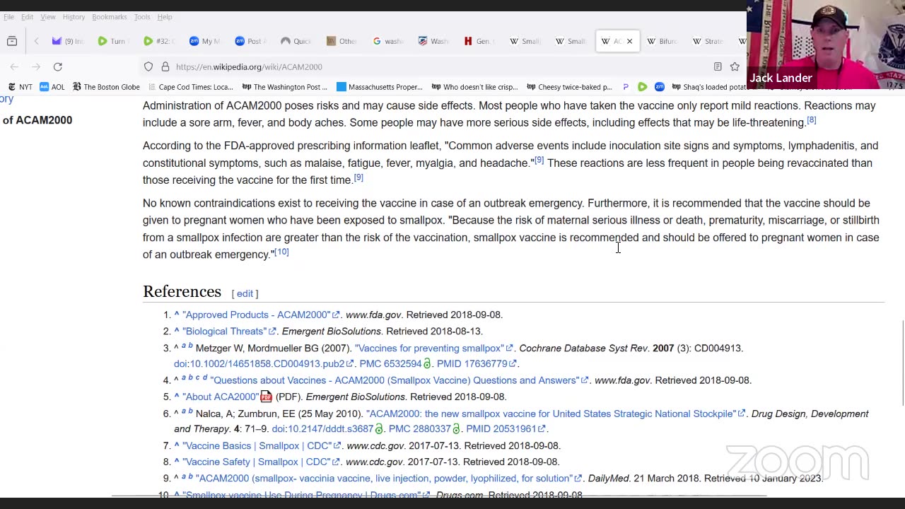Open the File menu
This screenshot has height=509, width=905.
click(8, 17)
